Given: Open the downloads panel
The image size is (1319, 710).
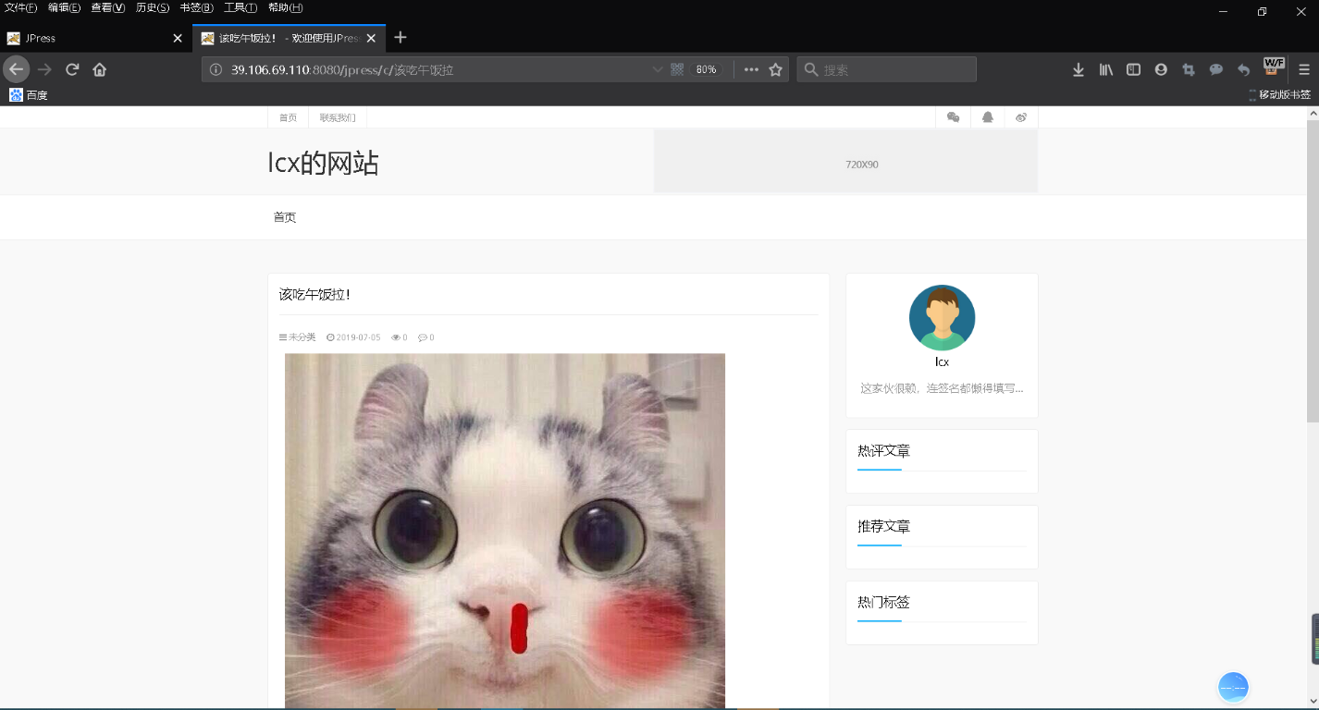Looking at the screenshot, I should point(1078,69).
